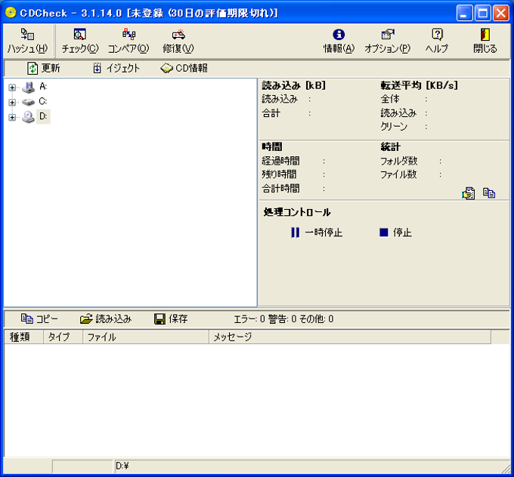Launch the 修復(V) recovery tool
The height and width of the screenshot is (477, 514).
coord(178,41)
